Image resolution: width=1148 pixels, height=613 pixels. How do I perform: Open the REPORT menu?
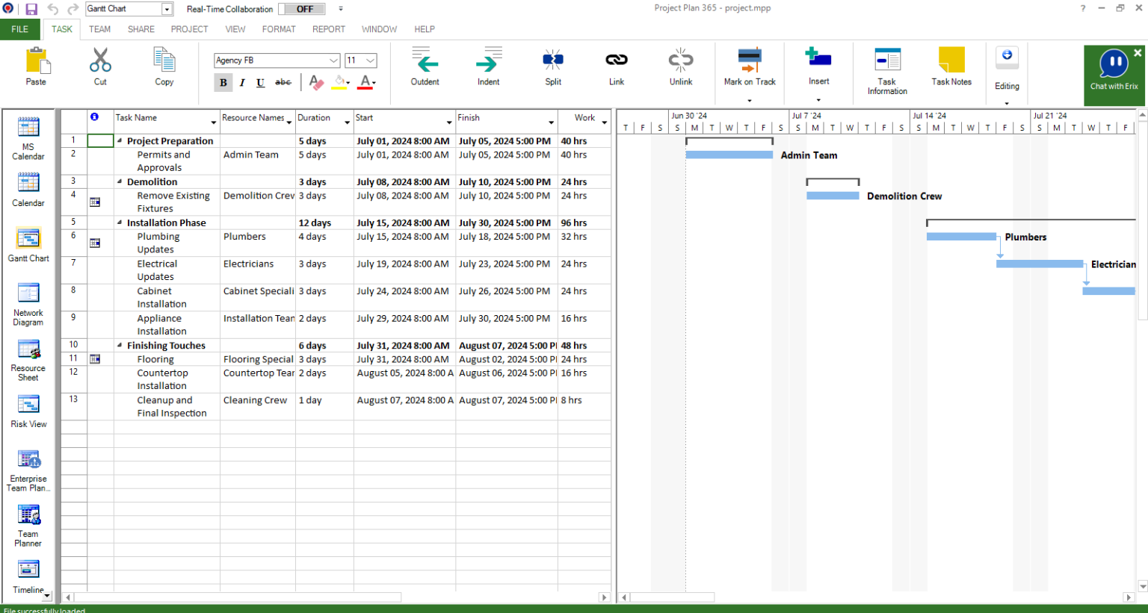point(329,29)
